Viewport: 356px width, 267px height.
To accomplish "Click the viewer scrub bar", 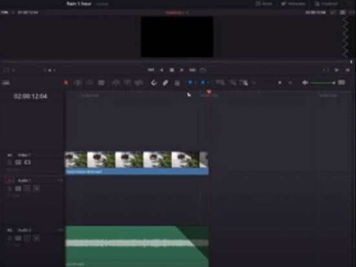I will coord(176,61).
